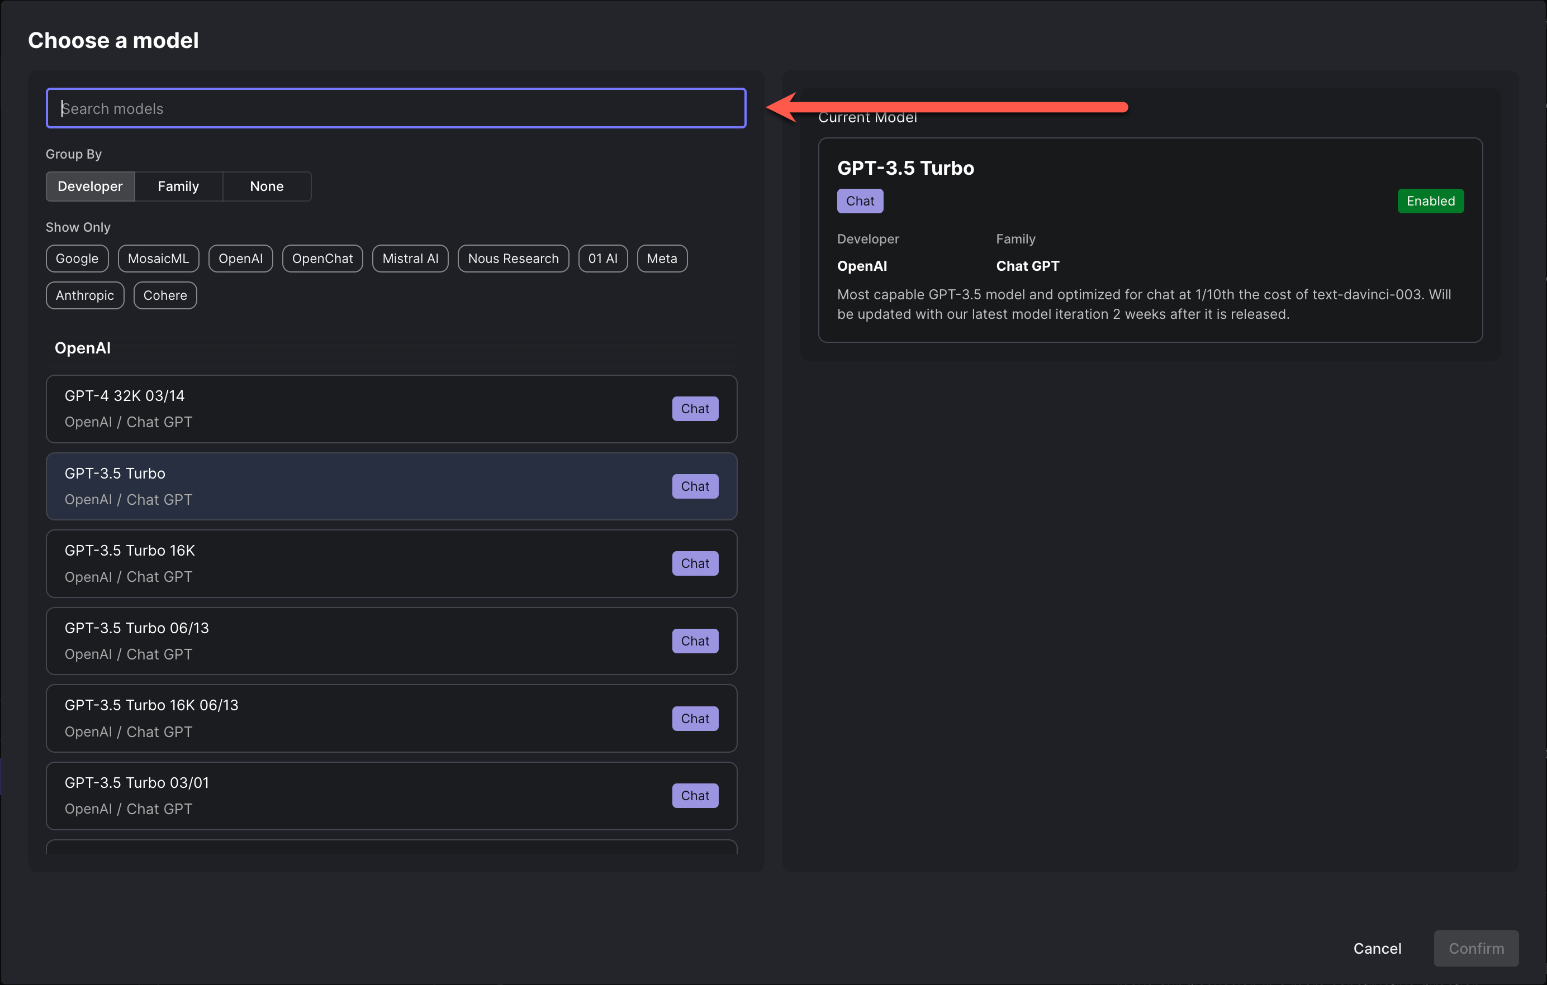Viewport: 1547px width, 985px height.
Task: Focus the Search models input field
Action: click(x=396, y=108)
